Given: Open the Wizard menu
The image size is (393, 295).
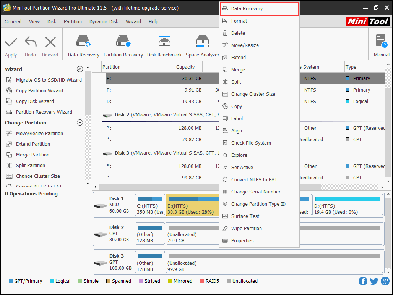Looking at the screenshot, I should point(133,22).
